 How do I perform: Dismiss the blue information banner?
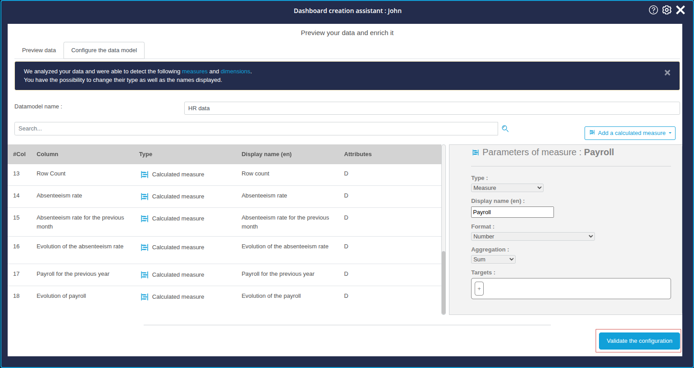(x=667, y=72)
